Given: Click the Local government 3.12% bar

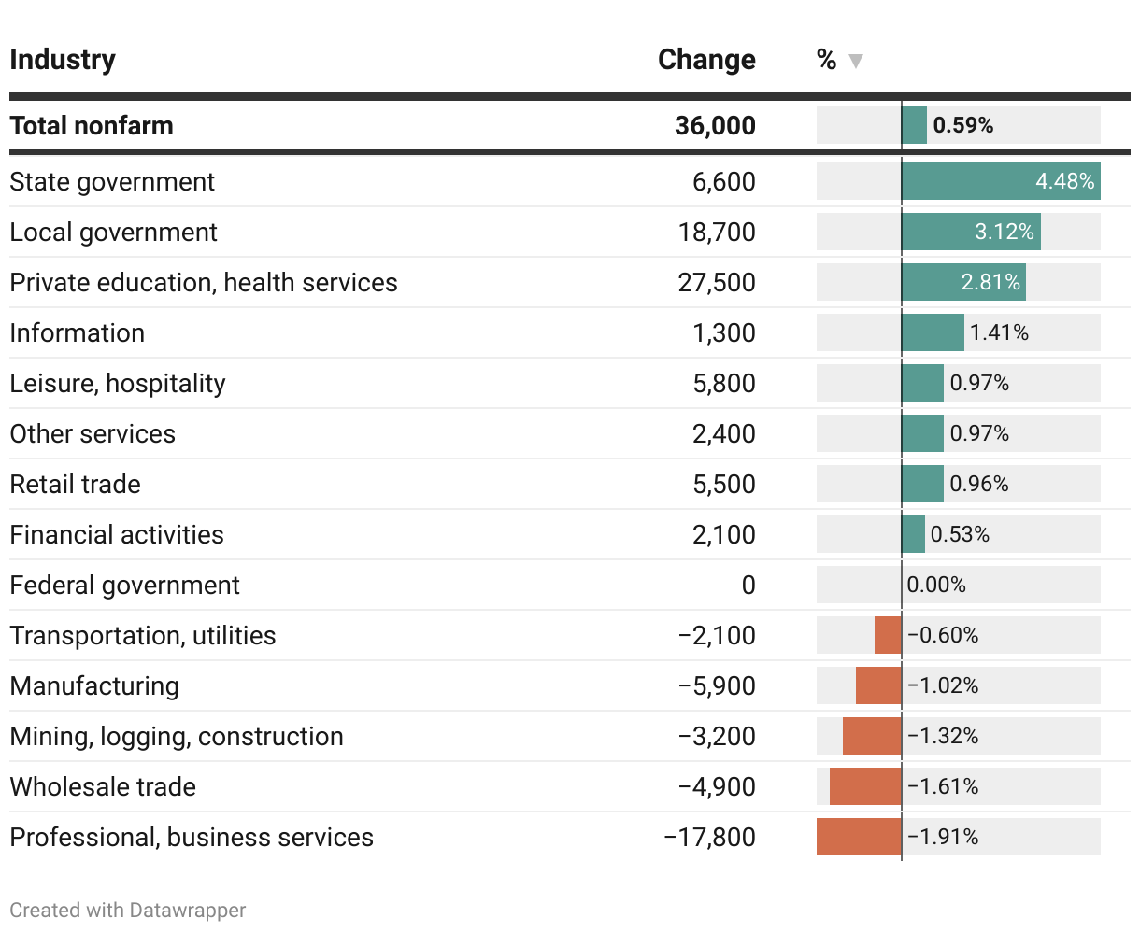Looking at the screenshot, I should pos(970,232).
